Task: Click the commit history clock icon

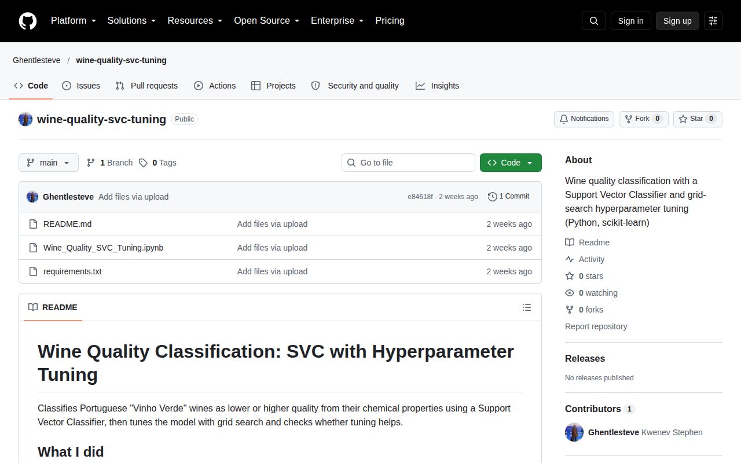Action: pyautogui.click(x=493, y=197)
